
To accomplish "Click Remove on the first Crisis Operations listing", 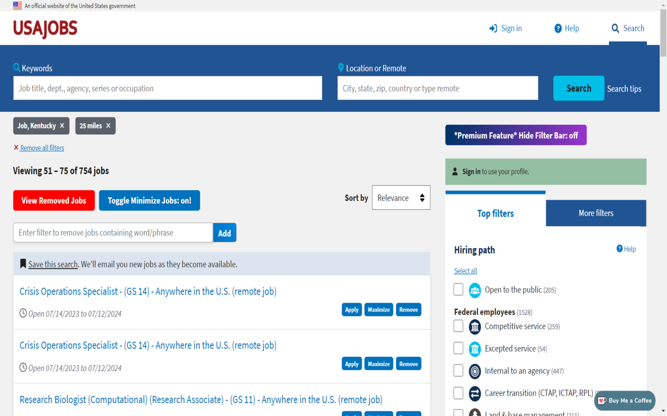I will tap(409, 310).
